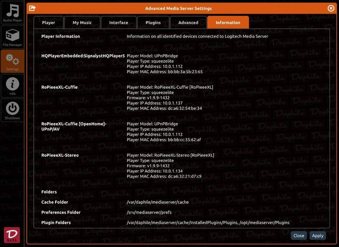Click the Preferences Folder path /srv/mediaserver/prefs
Image resolution: width=339 pixels, height=247 pixels.
coord(149,212)
